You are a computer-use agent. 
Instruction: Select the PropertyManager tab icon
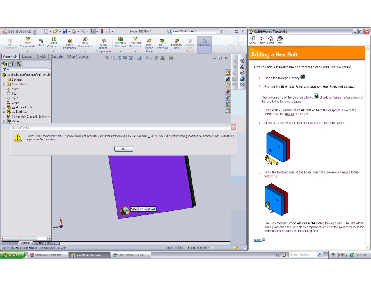tap(12, 64)
